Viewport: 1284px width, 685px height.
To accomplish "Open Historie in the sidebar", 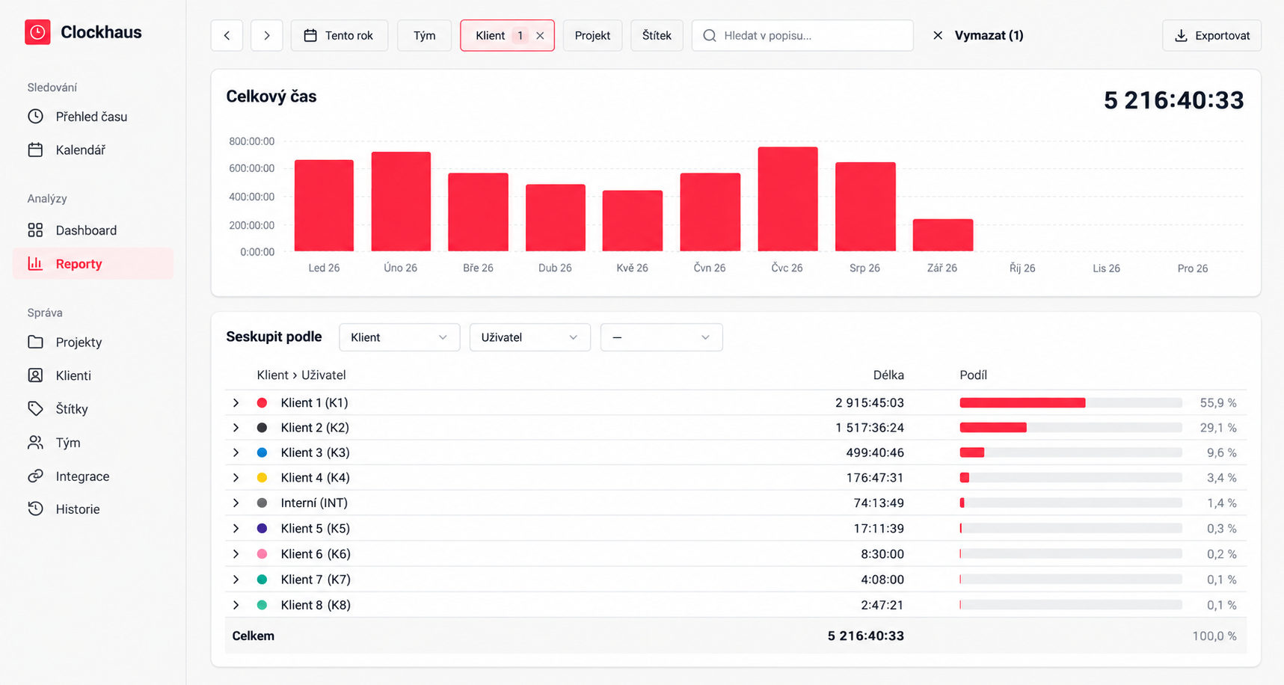I will coord(93,509).
